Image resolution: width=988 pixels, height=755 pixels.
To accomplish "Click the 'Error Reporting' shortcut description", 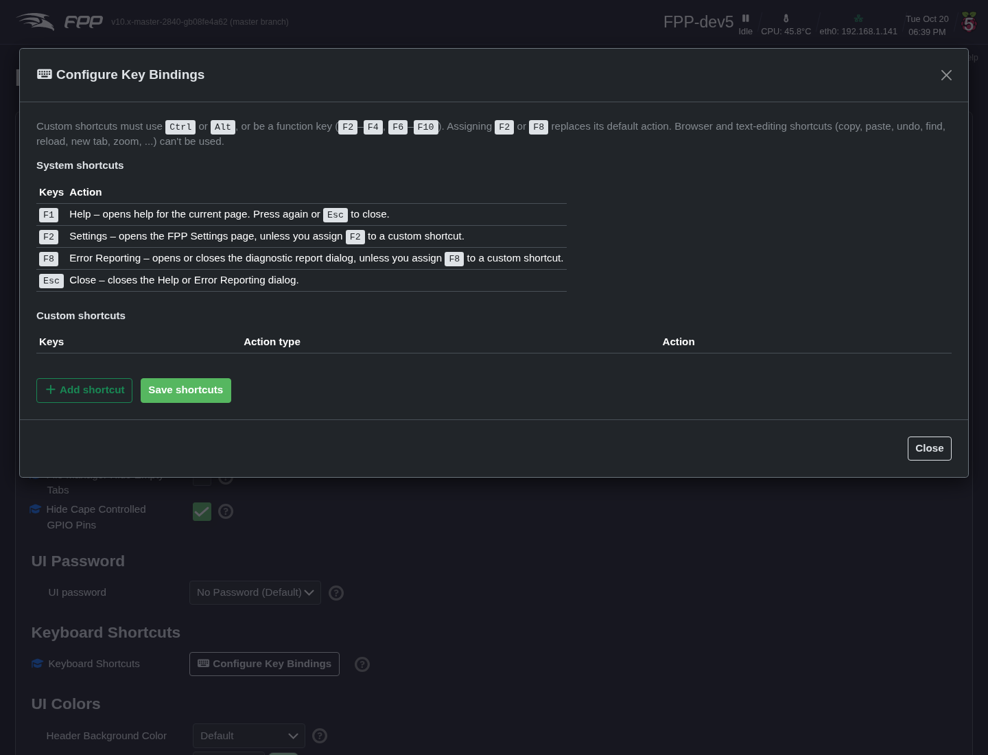I will point(316,258).
